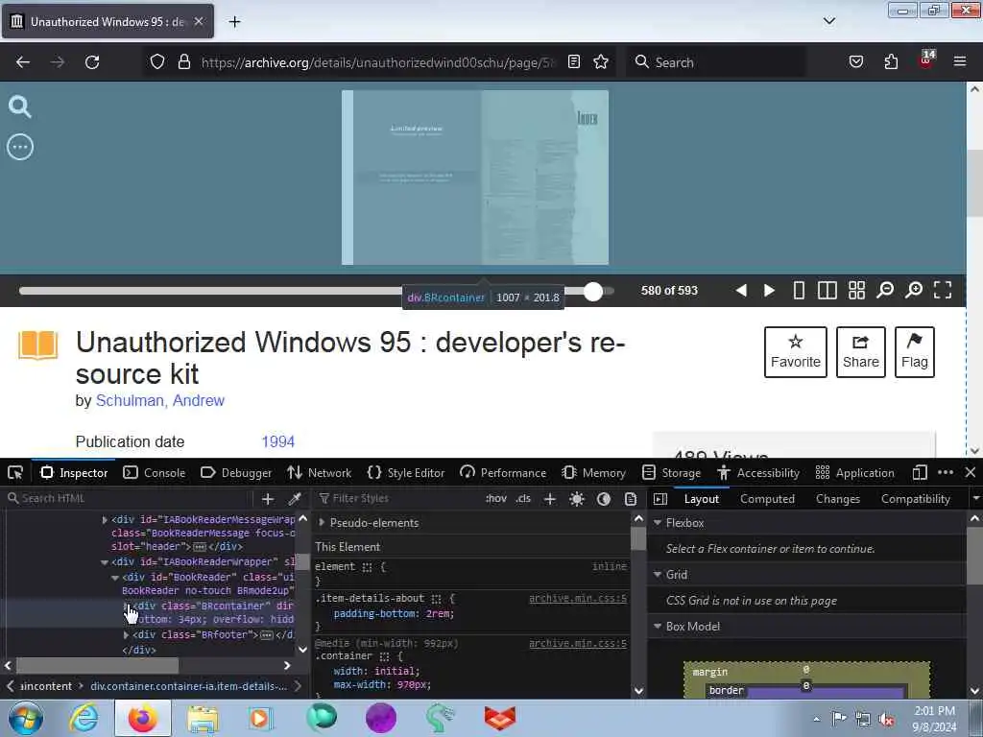Open the uBlock extension with badge 14
Viewport: 983px width, 737px height.
pos(926,60)
